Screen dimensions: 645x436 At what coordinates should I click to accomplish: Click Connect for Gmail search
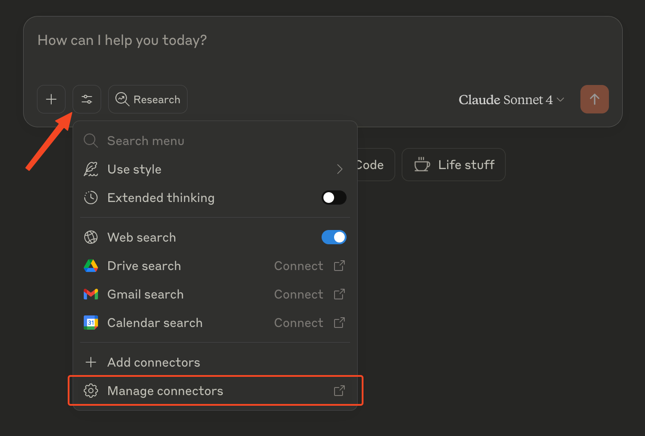coord(298,295)
